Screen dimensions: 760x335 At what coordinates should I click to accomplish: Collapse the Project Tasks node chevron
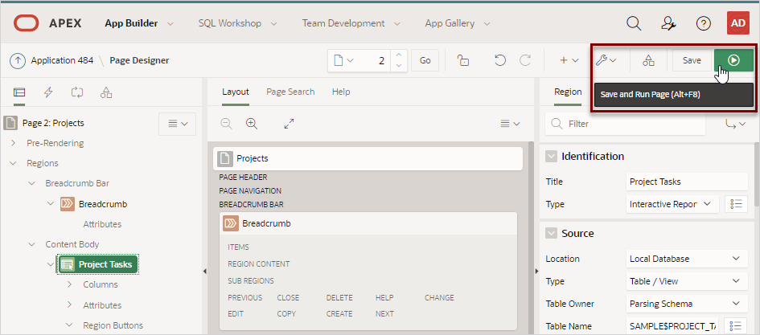(x=51, y=264)
